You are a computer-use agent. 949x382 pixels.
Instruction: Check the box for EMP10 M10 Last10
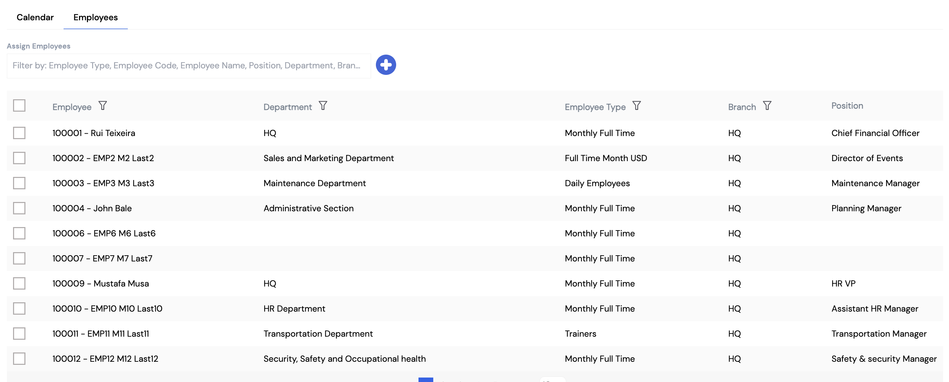point(19,308)
